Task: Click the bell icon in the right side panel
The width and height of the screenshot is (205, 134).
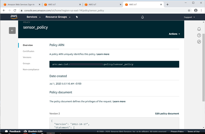Action: [x=199, y=29]
